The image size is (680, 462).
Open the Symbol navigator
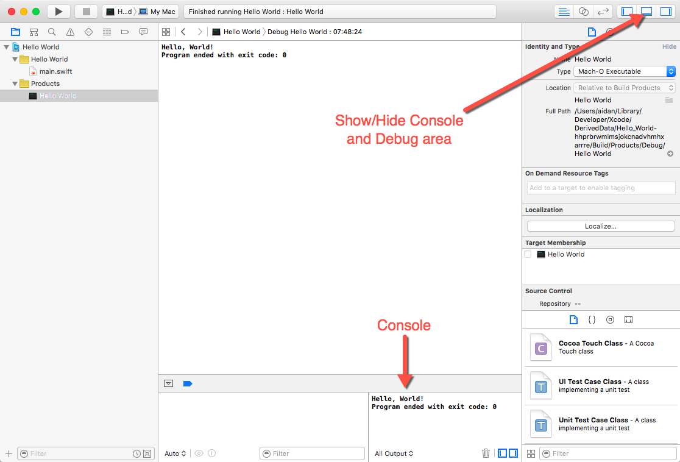[x=34, y=32]
